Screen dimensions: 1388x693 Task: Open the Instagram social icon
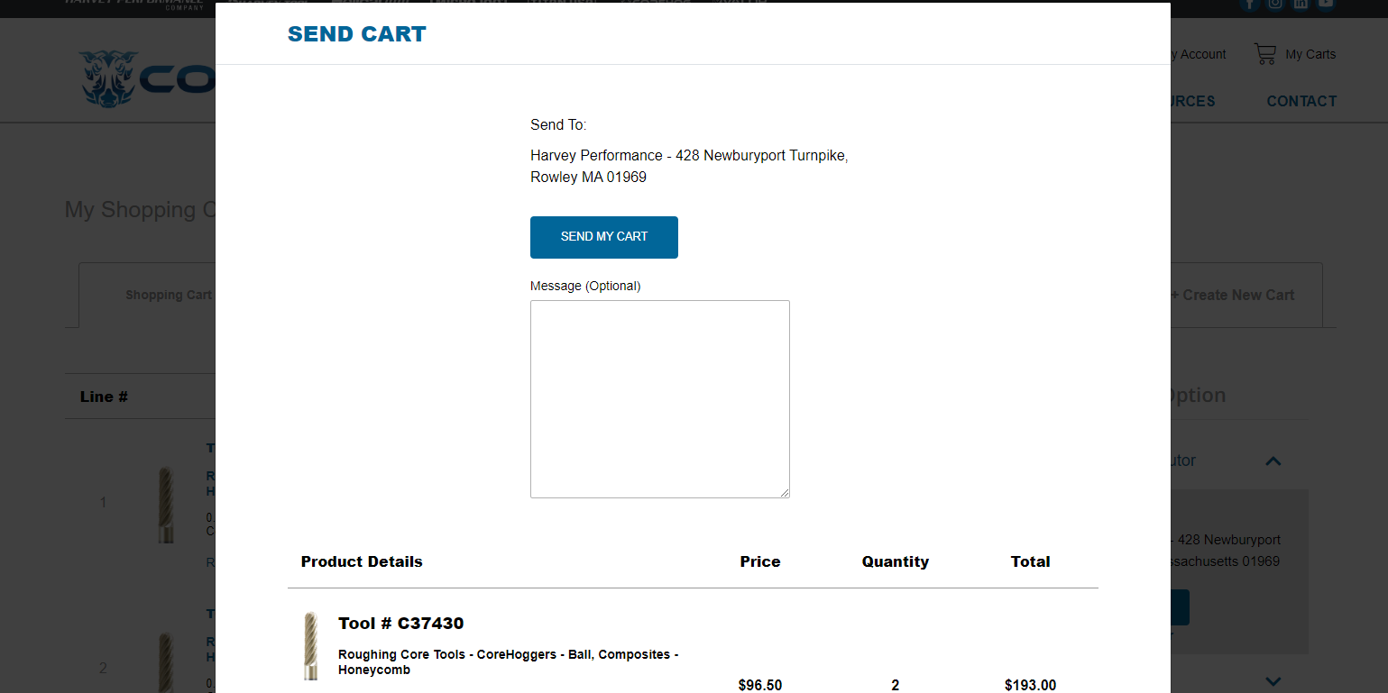(x=1275, y=4)
